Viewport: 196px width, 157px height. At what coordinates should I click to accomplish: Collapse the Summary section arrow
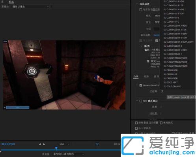142,46
